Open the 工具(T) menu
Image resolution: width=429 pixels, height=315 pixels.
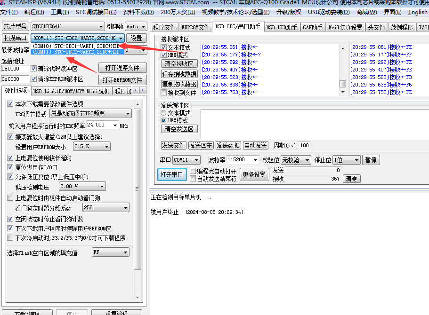(60, 12)
